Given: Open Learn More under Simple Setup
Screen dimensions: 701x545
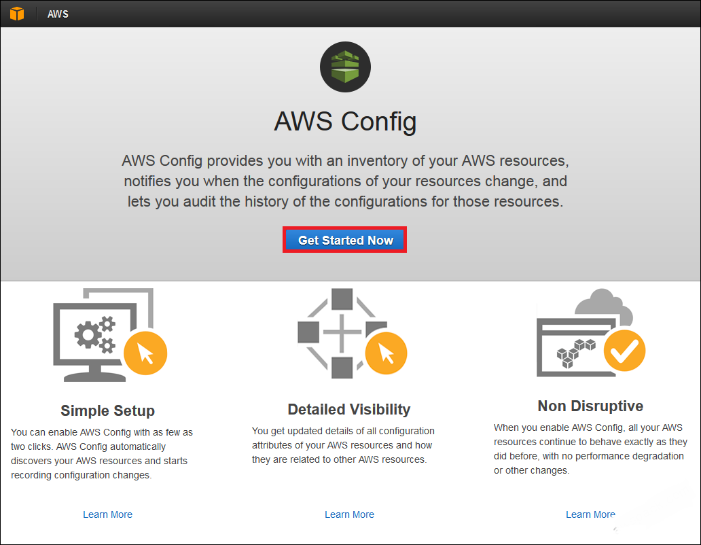Looking at the screenshot, I should point(108,514).
